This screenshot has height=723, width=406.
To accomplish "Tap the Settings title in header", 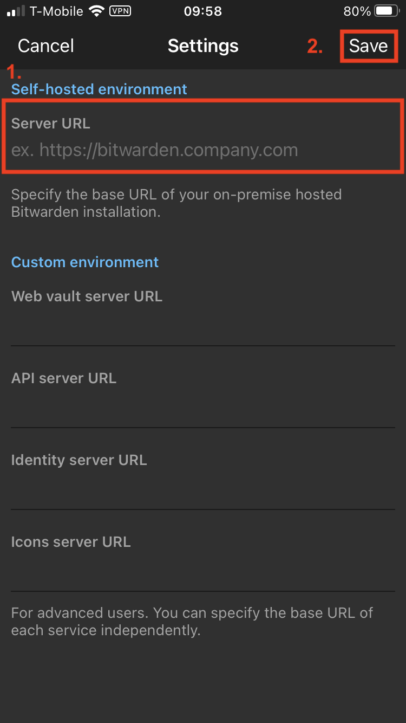I will click(203, 46).
